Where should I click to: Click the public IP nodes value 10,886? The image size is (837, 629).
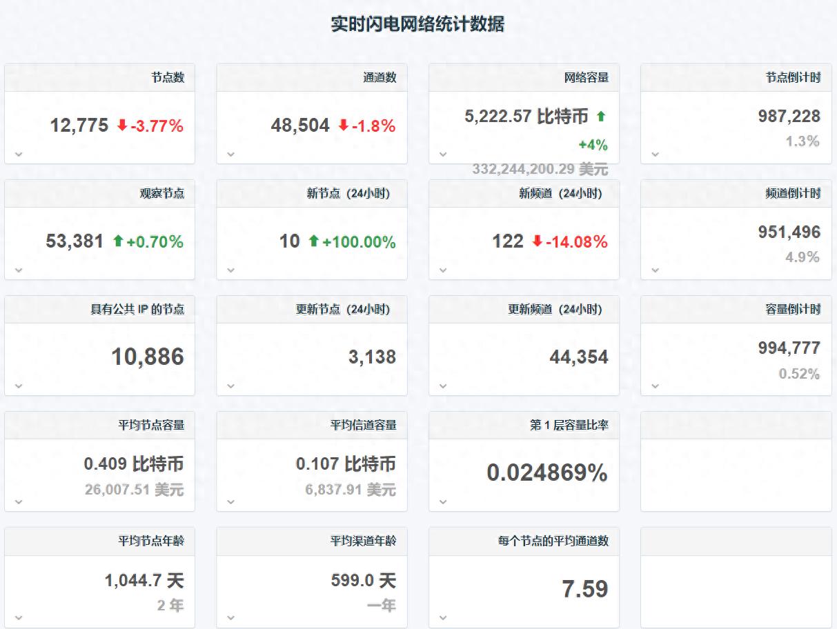(148, 357)
